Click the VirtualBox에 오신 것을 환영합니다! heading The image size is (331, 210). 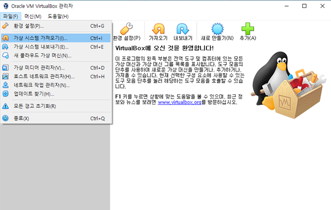164,48
